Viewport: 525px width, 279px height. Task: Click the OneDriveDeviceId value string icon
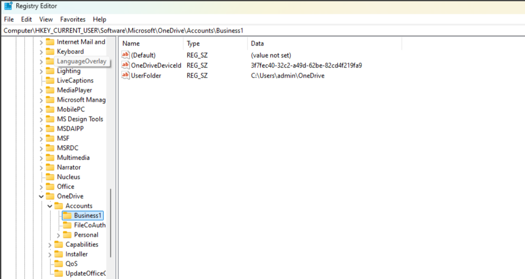click(x=126, y=65)
